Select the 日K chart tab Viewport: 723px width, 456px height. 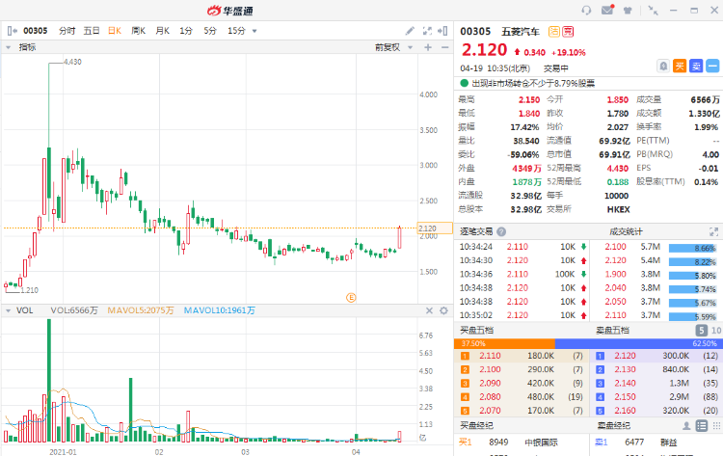click(115, 31)
